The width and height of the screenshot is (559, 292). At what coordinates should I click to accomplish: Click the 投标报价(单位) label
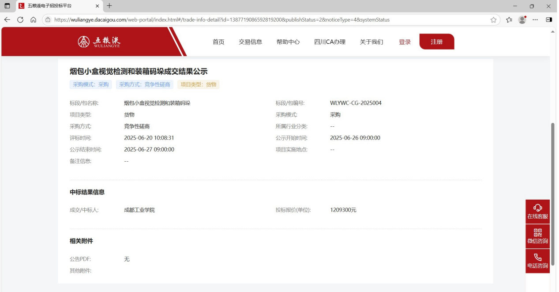[293, 210]
